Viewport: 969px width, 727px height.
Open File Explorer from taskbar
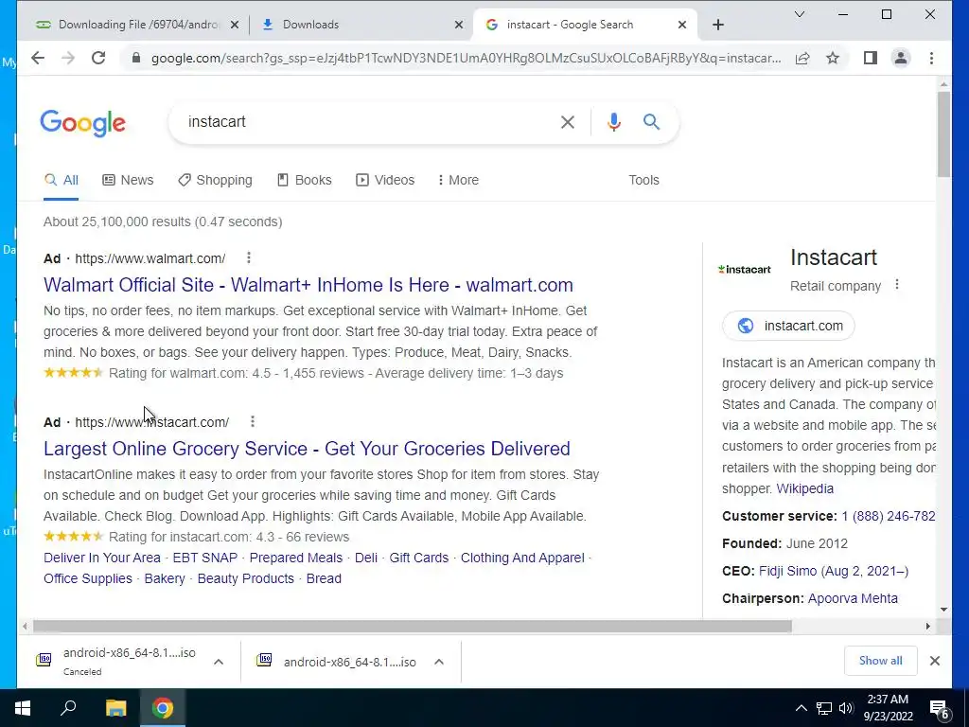point(115,708)
